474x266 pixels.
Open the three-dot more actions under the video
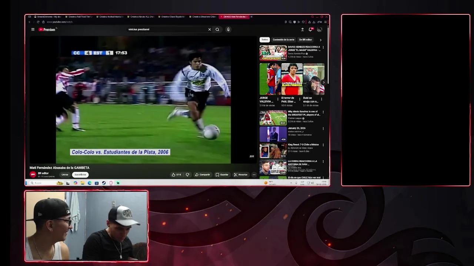254,174
